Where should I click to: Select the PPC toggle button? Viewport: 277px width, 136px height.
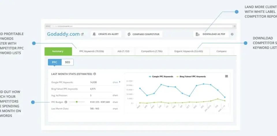[x=55, y=62]
